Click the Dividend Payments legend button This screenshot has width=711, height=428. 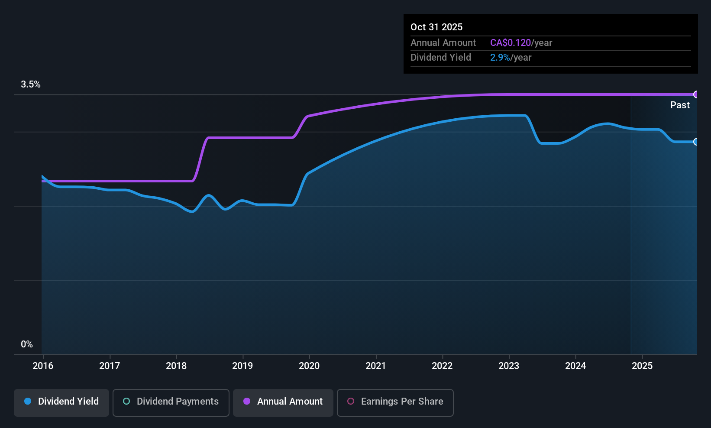[171, 402]
